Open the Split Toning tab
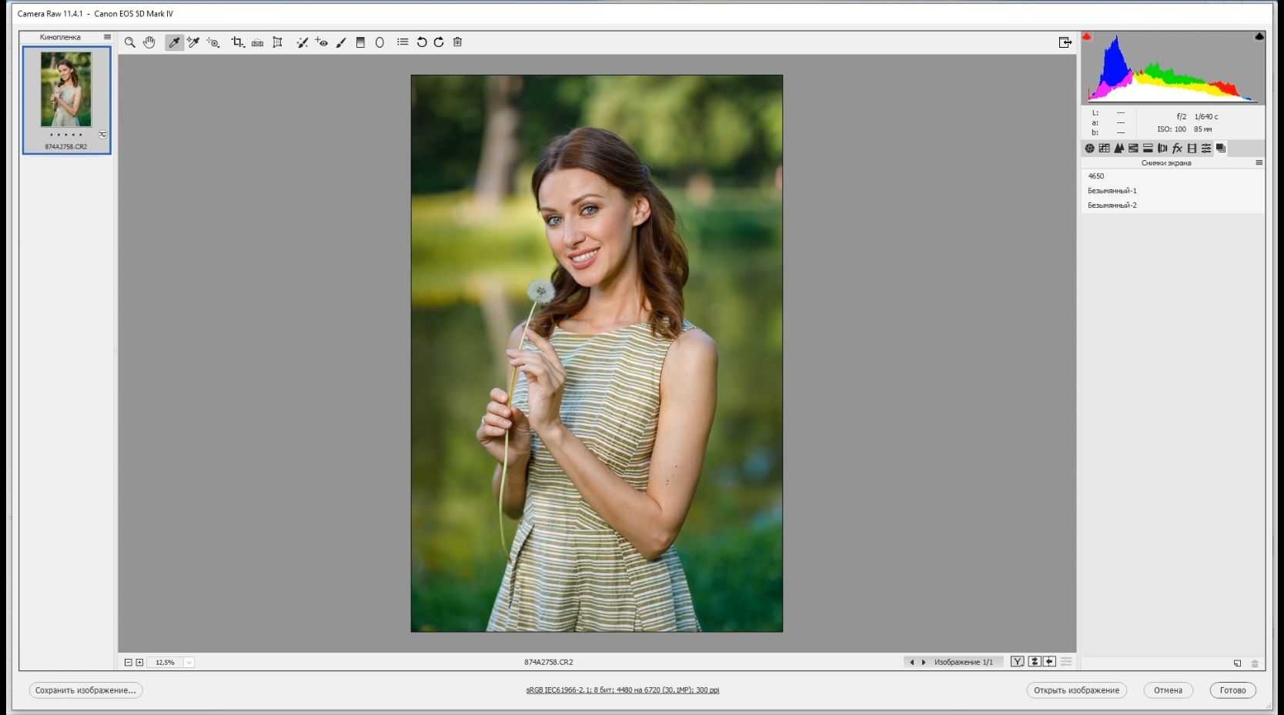Viewport: 1284px width, 715px height. (1148, 148)
